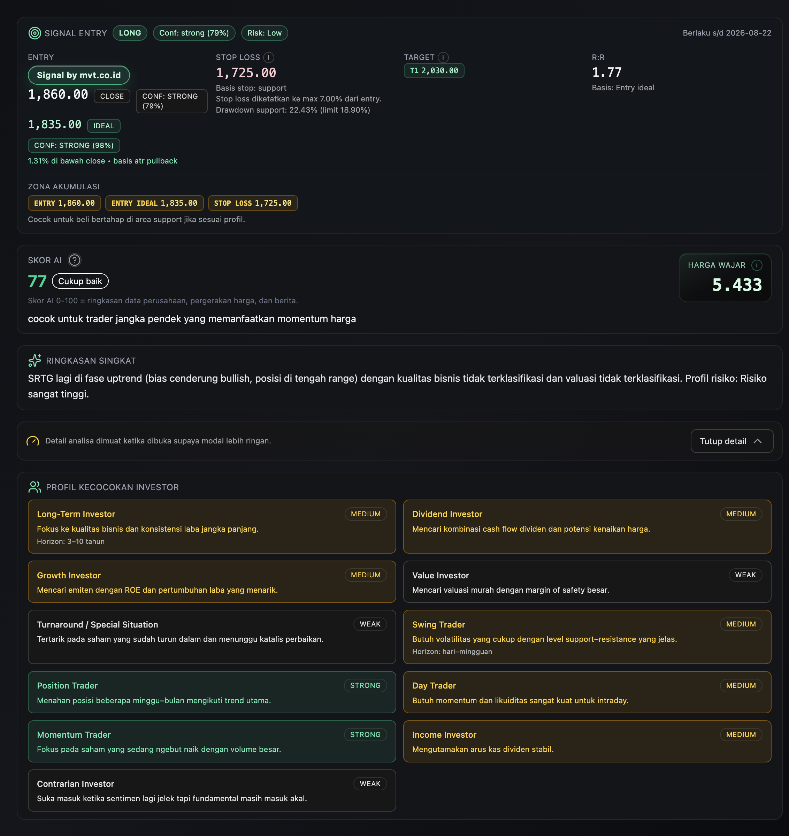This screenshot has height=836, width=789.
Task: Click the Signal Entry target icon
Action: click(35, 33)
